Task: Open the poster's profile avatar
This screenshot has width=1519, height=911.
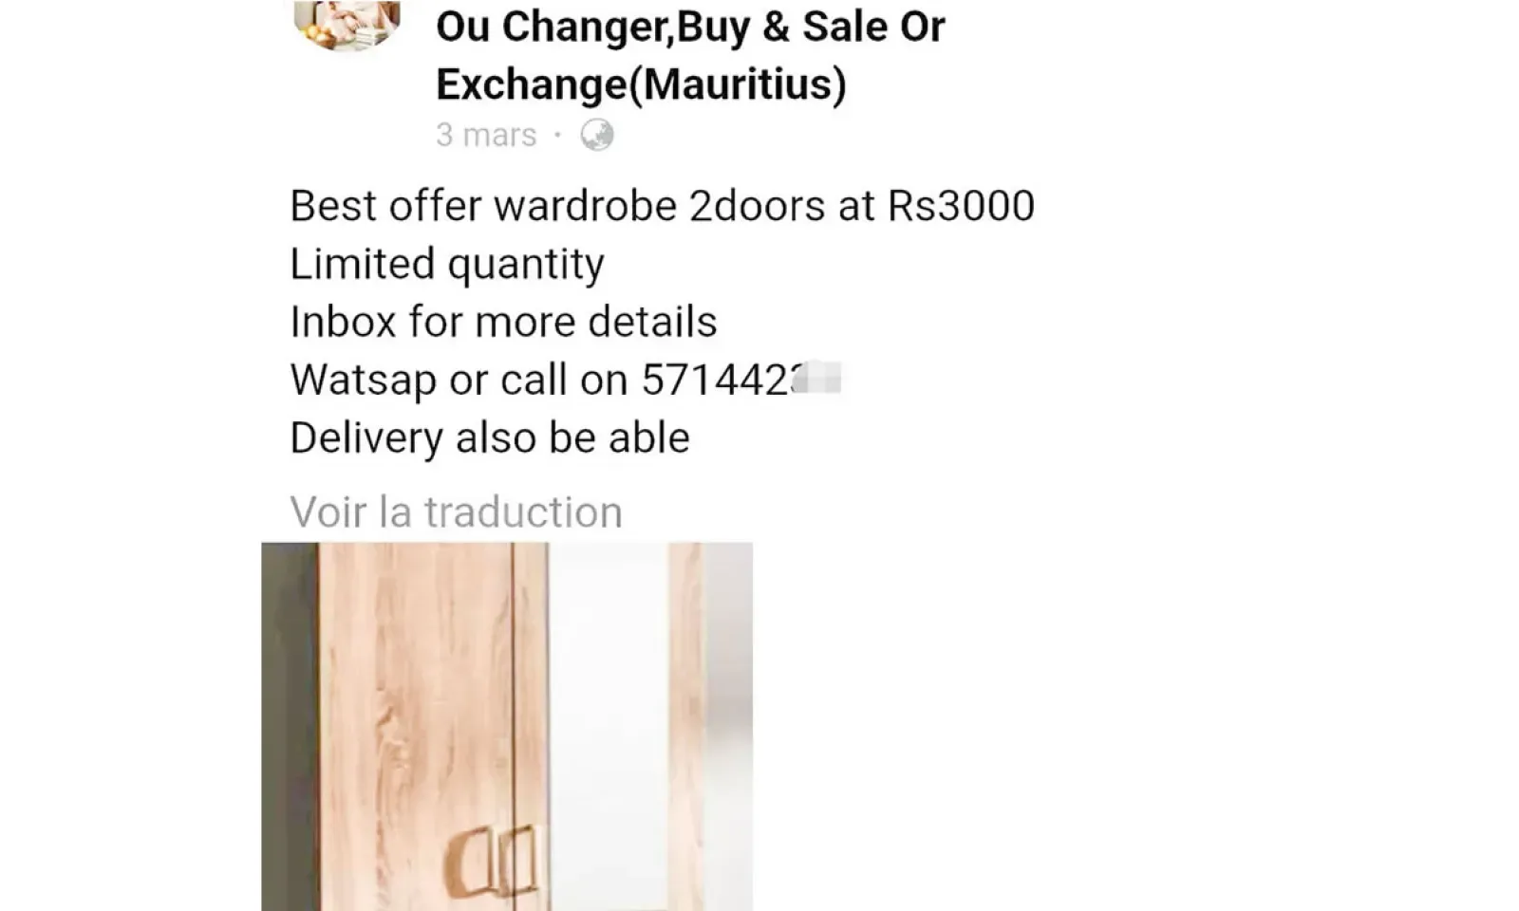Action: [x=347, y=24]
